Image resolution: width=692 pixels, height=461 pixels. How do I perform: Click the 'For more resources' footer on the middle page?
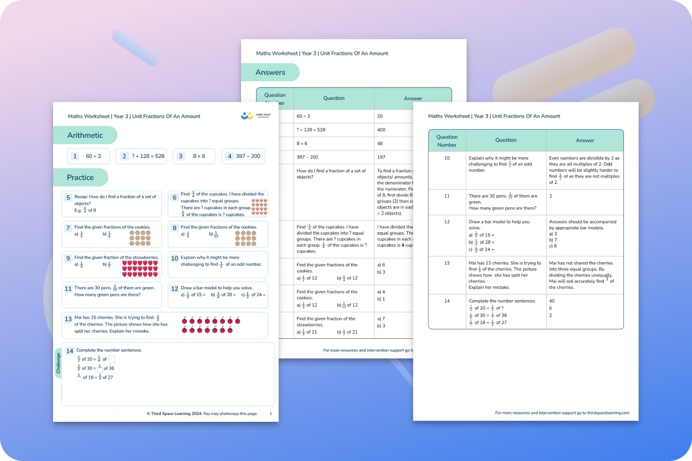coord(368,349)
